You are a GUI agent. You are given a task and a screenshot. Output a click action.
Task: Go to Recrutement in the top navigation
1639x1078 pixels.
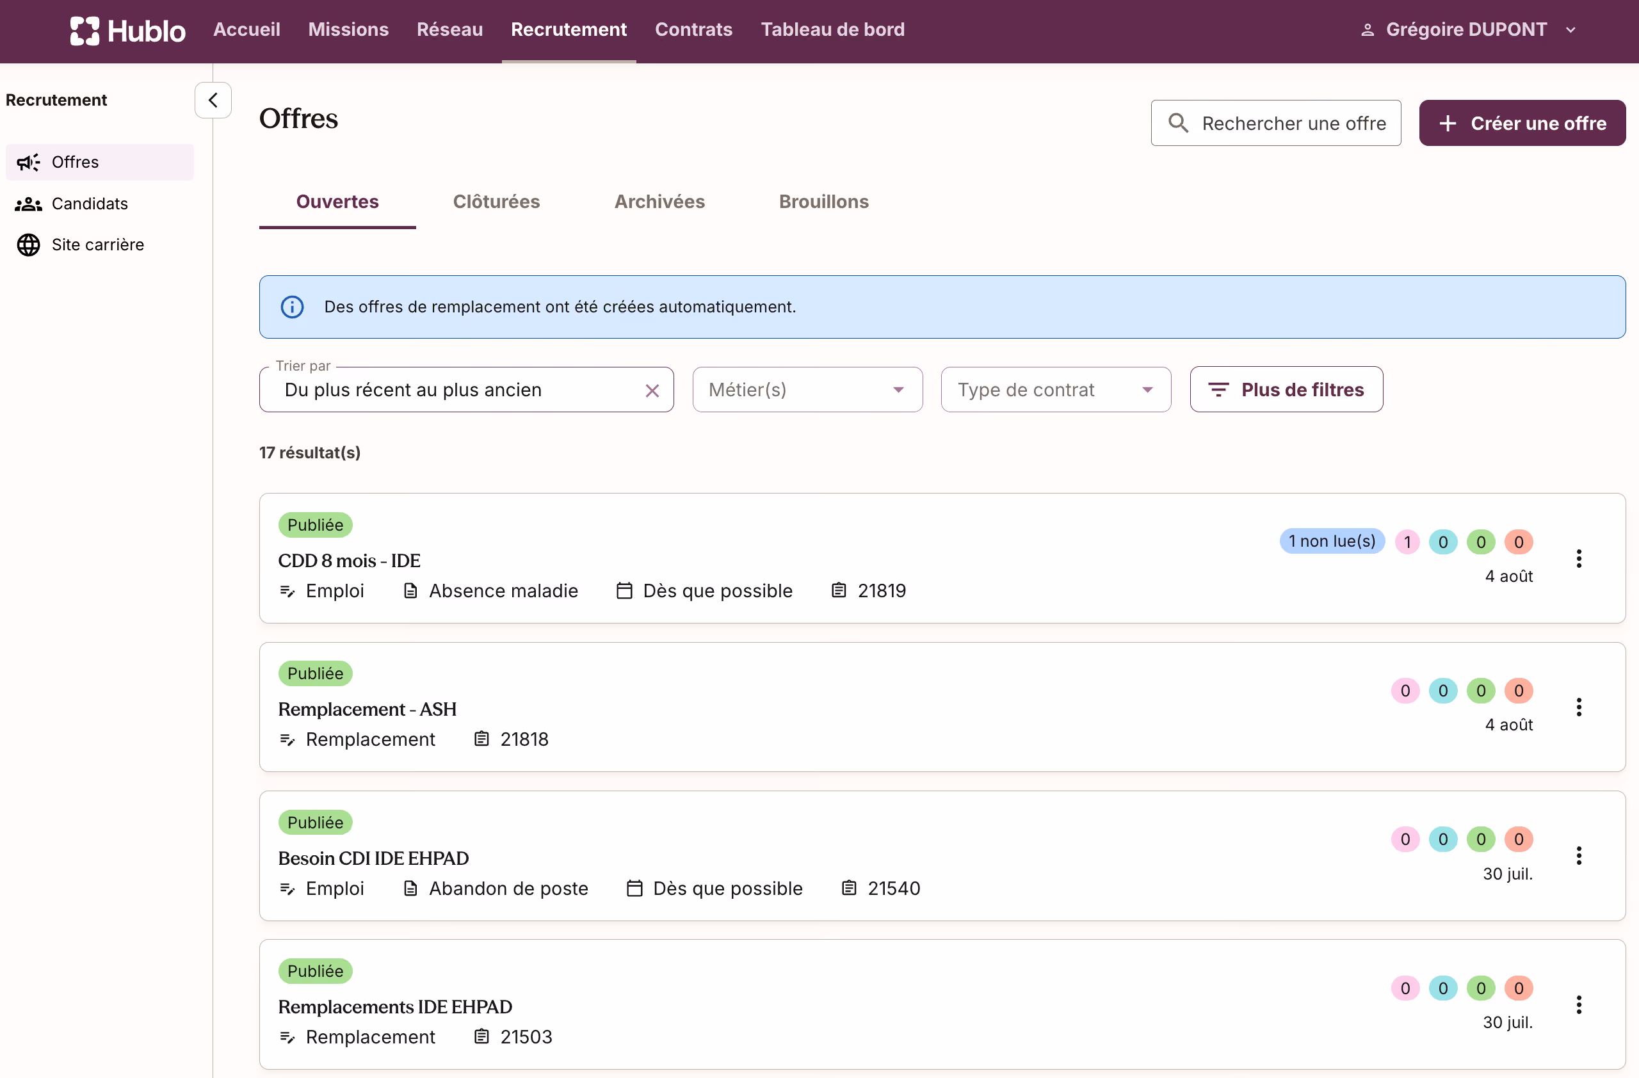[x=569, y=29]
